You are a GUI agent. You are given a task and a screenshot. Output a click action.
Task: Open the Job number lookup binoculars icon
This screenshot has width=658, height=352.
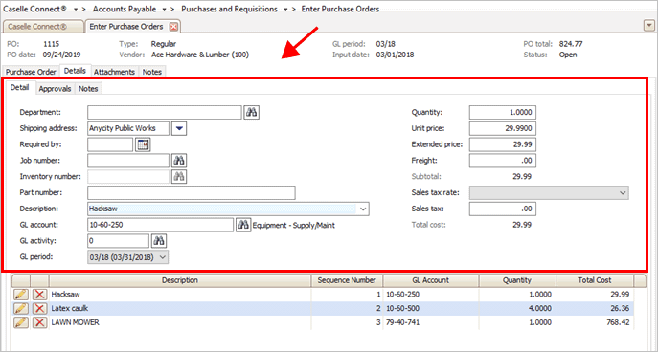[x=179, y=161]
